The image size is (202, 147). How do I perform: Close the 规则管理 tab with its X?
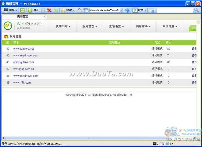pyautogui.click(x=44, y=17)
